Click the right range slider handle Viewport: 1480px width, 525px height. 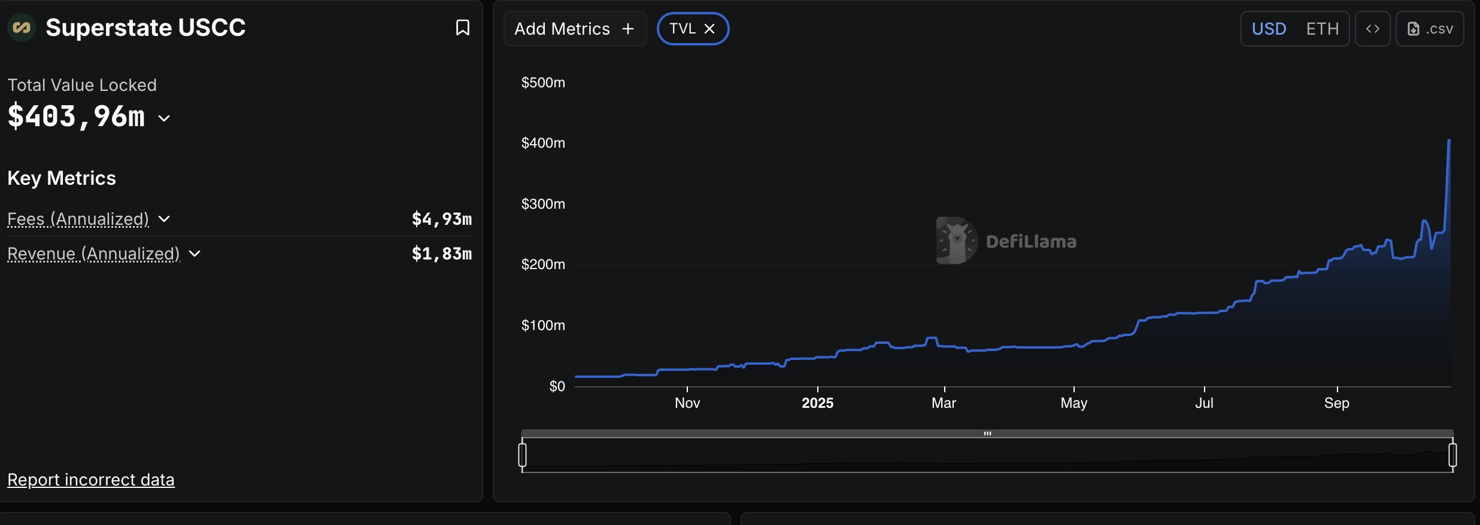(1452, 454)
